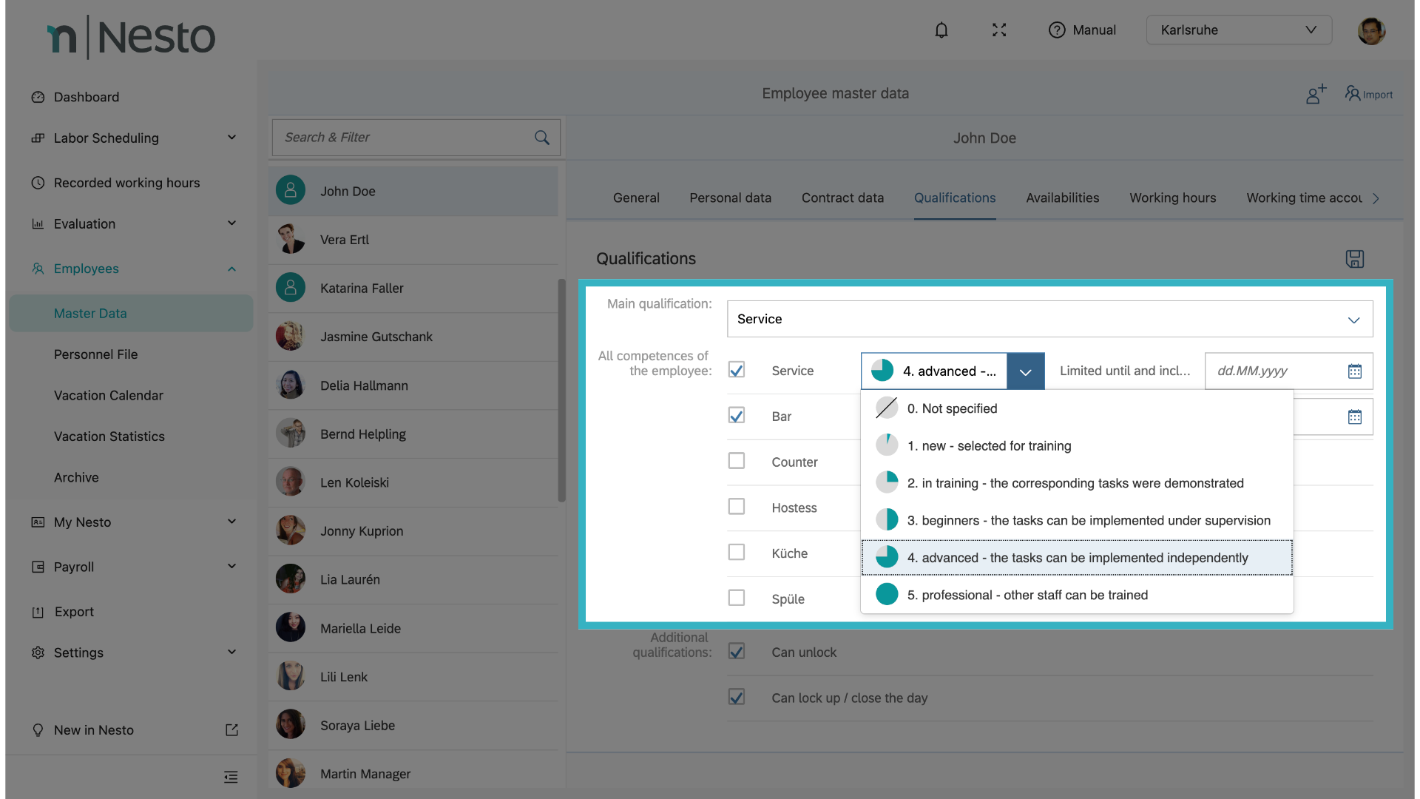Viewport: 1420px width, 799px height.
Task: Uncheck the Bar competence checkbox
Action: [736, 416]
